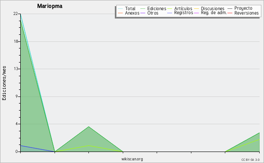Click the Discusiones legend label
Screen dimensions: 264x163
213,9
